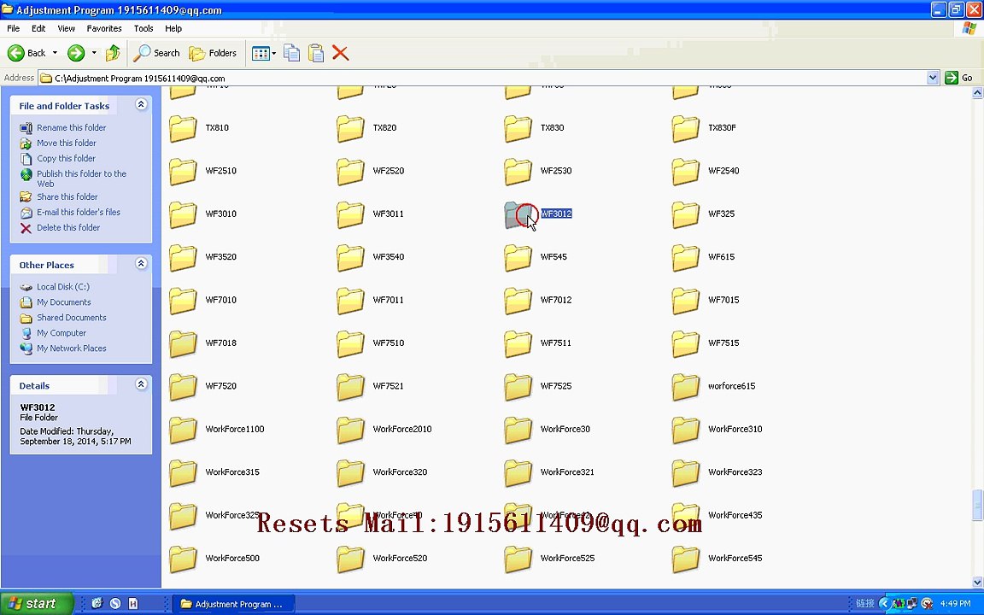Open My Documents link
Screen dimensions: 984x615
pyautogui.click(x=63, y=302)
